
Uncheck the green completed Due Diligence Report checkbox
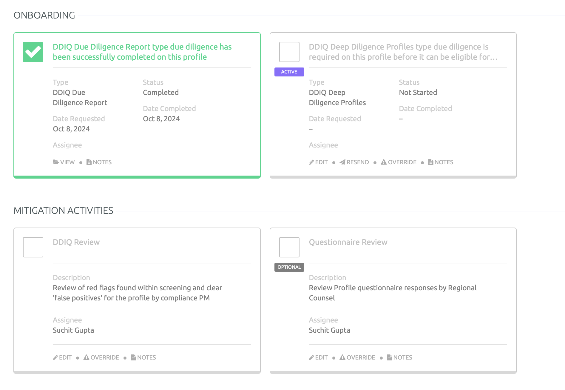coord(33,52)
